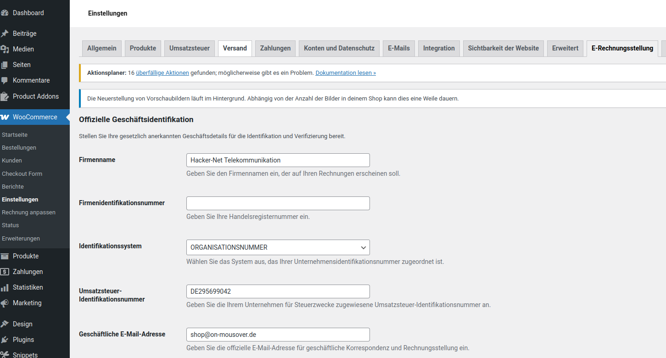This screenshot has height=358, width=666.
Task: Expand the Identifikationssystem dropdown
Action: coord(278,247)
